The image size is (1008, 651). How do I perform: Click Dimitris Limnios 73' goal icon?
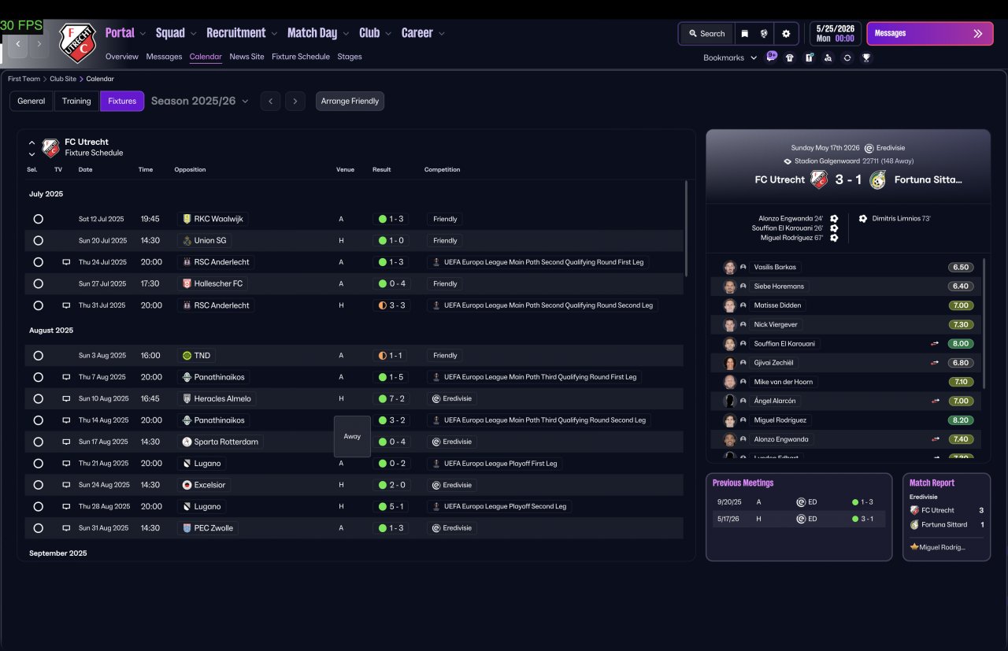tap(863, 219)
